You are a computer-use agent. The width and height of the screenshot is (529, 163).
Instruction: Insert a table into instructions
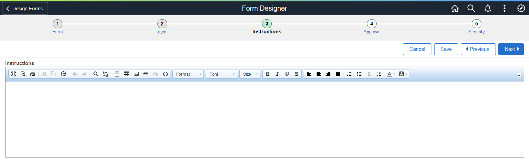coord(127,74)
